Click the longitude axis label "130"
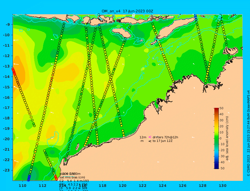The image size is (250, 191). 223,186
